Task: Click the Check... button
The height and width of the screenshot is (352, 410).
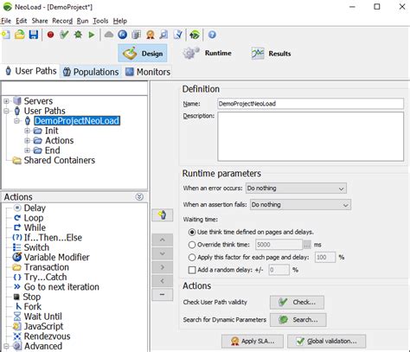Action: pos(297,302)
